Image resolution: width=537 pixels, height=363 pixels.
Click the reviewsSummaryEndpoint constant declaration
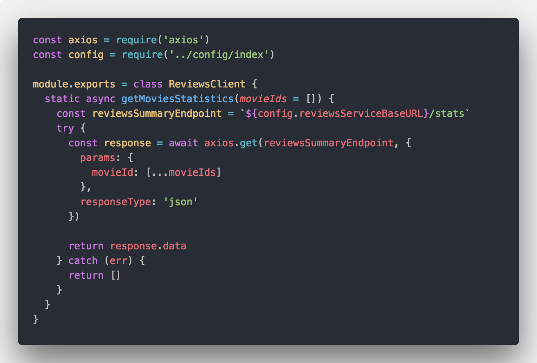click(x=157, y=114)
